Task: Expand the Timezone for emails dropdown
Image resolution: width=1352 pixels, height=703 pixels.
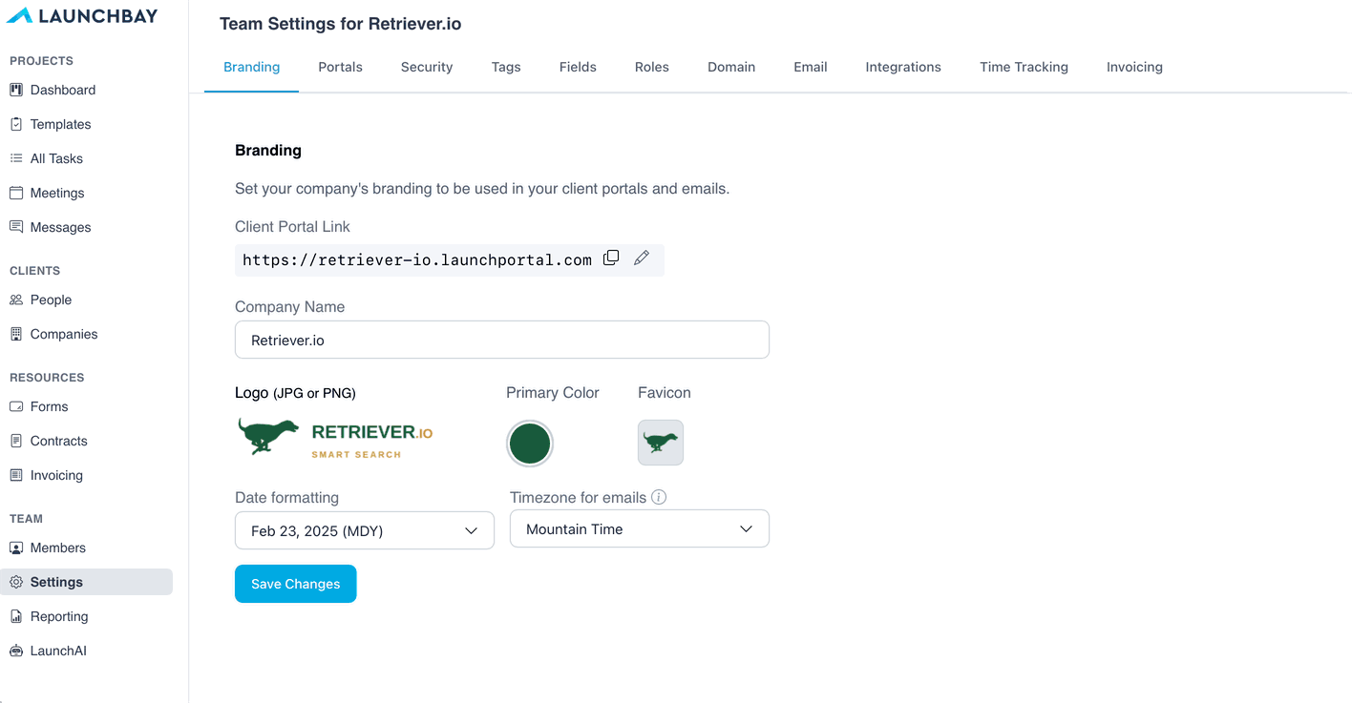Action: click(x=640, y=528)
